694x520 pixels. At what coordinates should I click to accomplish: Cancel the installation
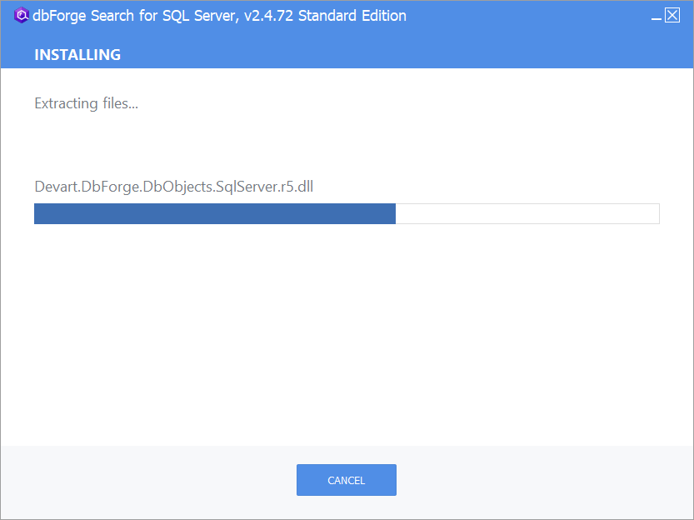point(346,480)
